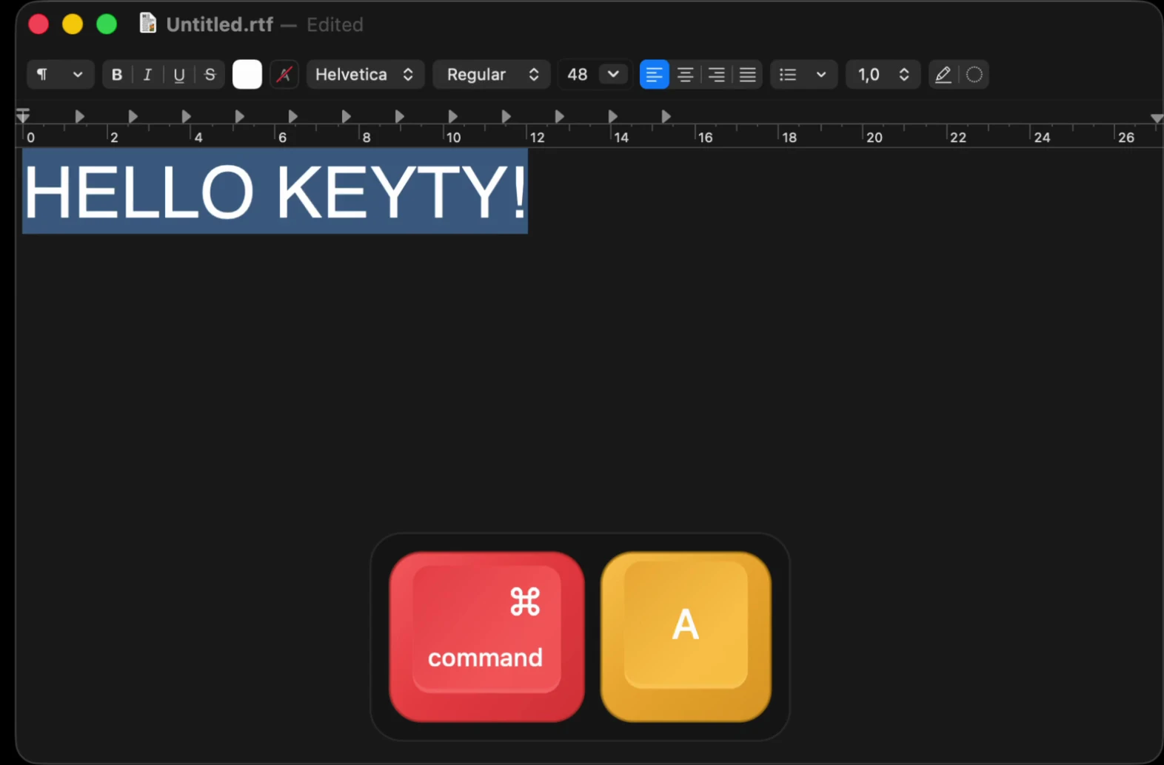
Task: Open the text background color picker
Action: pos(284,75)
